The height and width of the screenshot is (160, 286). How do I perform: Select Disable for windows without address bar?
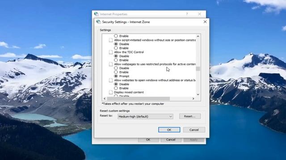(116, 84)
